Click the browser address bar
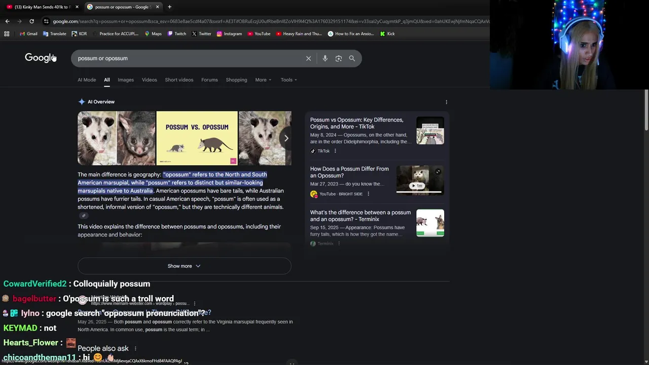This screenshot has width=649, height=365. click(x=269, y=21)
